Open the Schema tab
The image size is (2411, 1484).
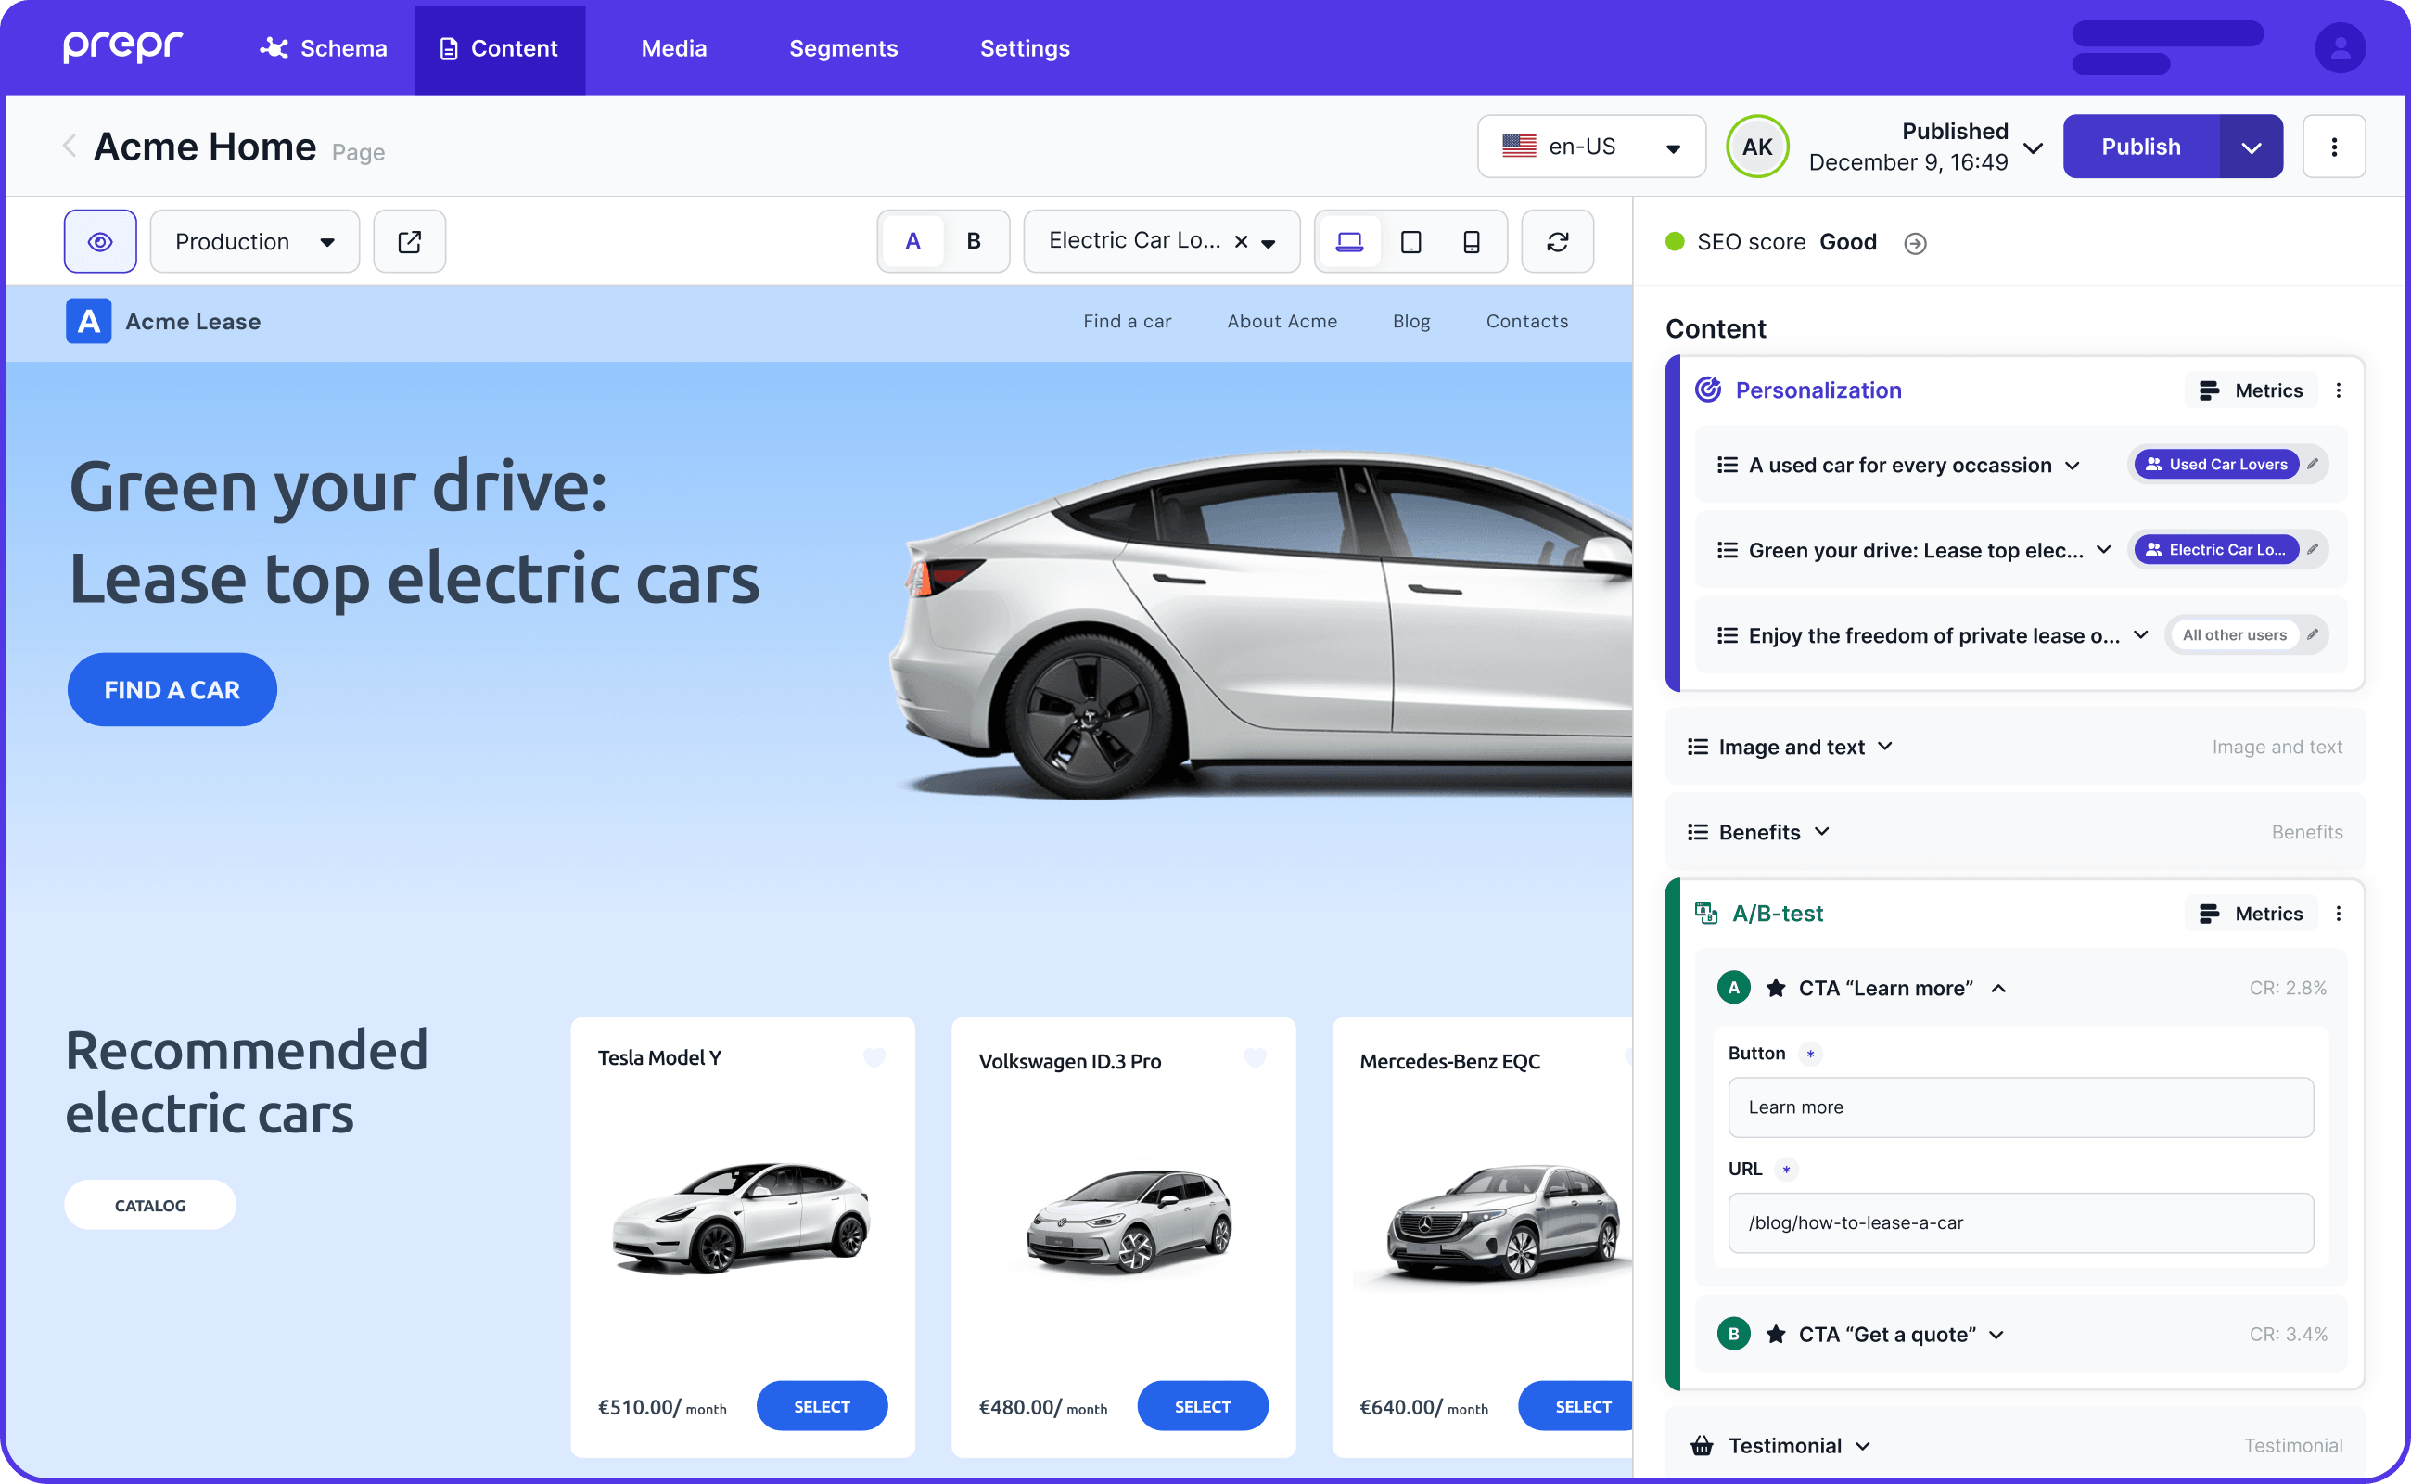tap(323, 48)
